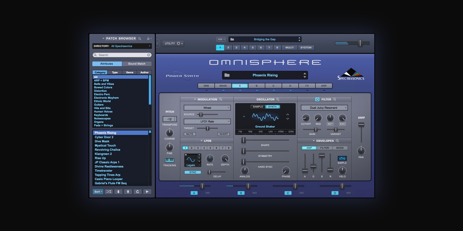Viewport: 463px width, 231px height.
Task: Open the Wheel modulation source dropdown
Action: click(207, 108)
